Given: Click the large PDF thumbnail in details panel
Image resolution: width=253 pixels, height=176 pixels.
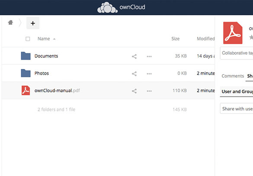Looking at the screenshot, I should [233, 33].
